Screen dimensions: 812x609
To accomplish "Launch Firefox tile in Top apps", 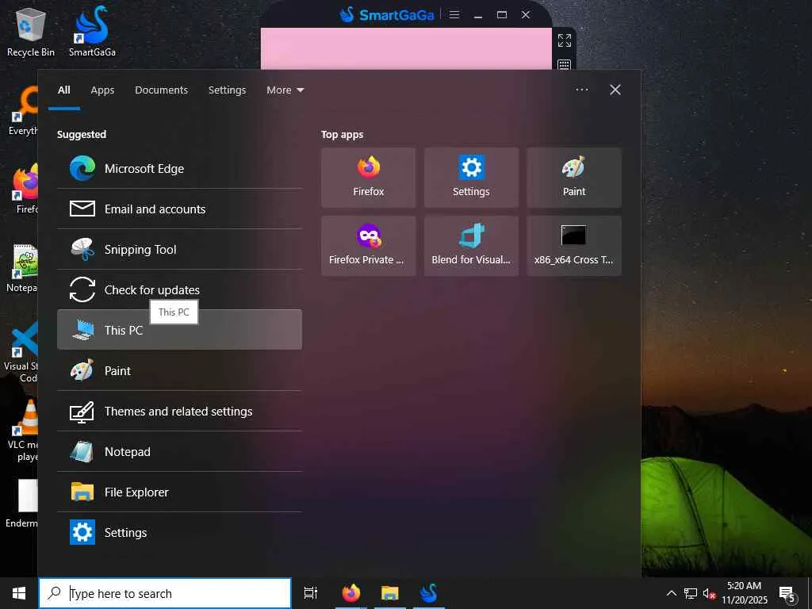I will [368, 178].
